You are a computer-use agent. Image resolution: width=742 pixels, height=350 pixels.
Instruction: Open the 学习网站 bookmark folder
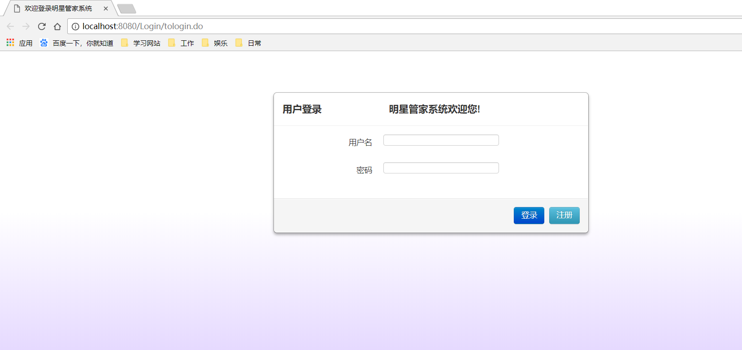coord(141,43)
